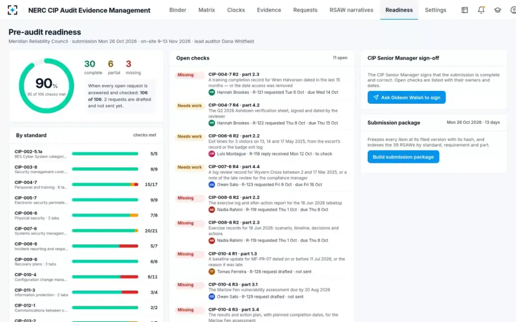Click 20/21 checks met value
The width and height of the screenshot is (516, 322).
coord(151,231)
